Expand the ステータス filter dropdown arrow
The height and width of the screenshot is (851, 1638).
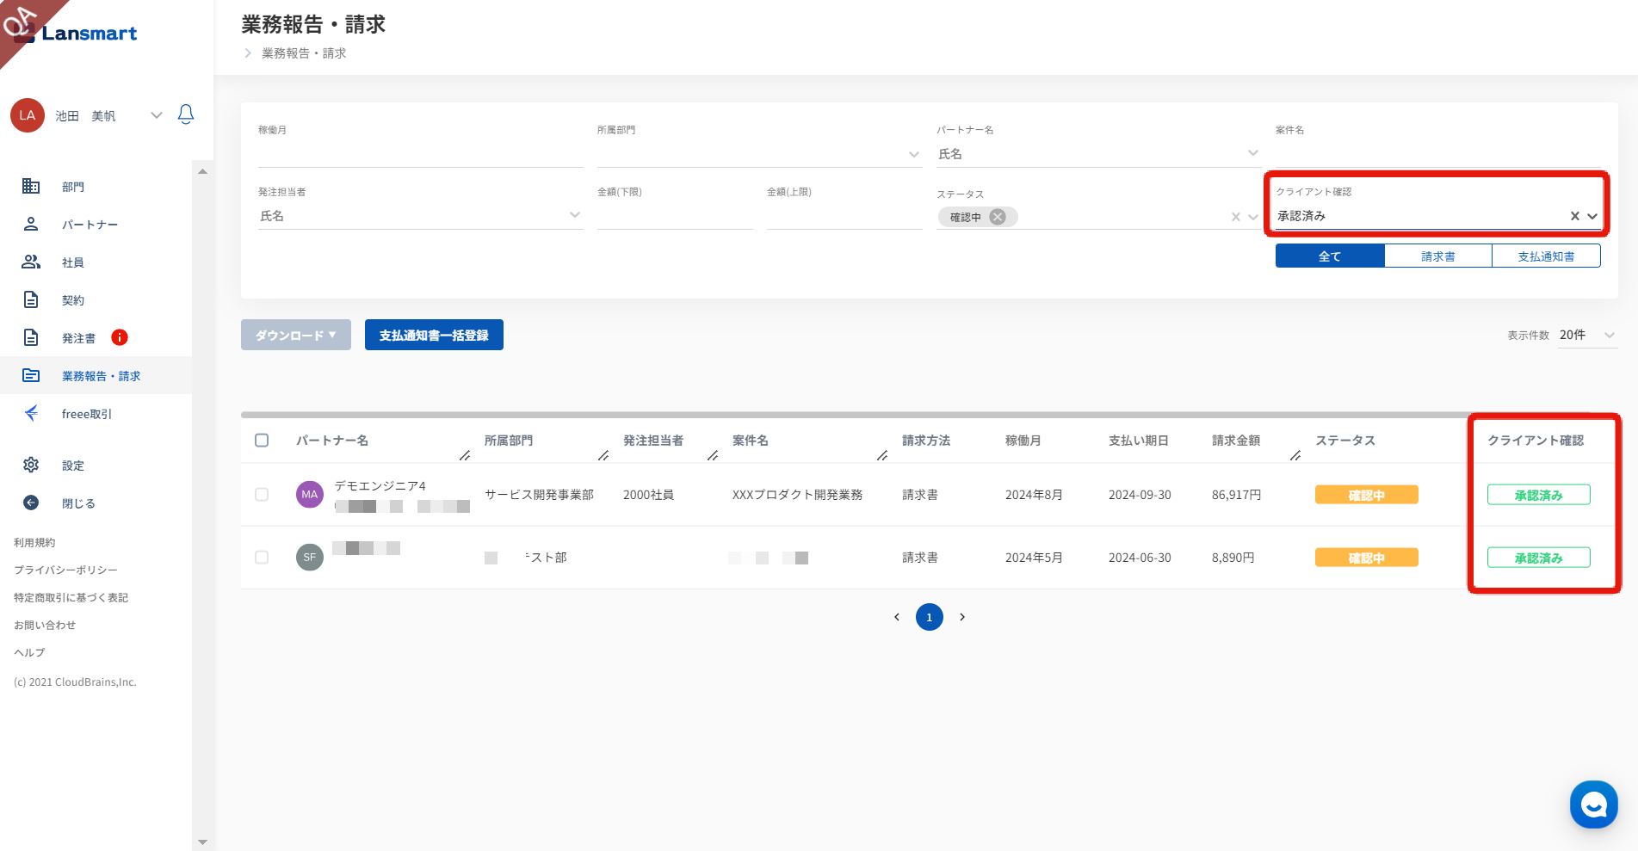click(x=1253, y=217)
